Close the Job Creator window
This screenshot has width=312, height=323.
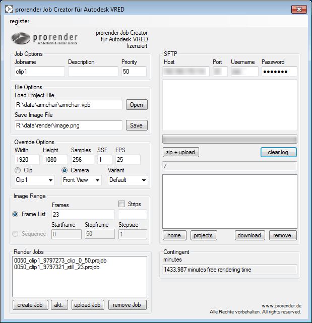(299, 10)
